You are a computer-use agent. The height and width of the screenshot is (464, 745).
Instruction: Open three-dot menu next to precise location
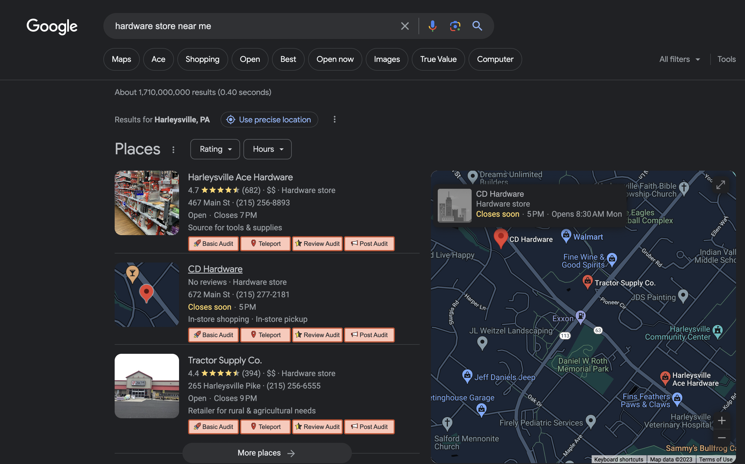[x=334, y=119]
